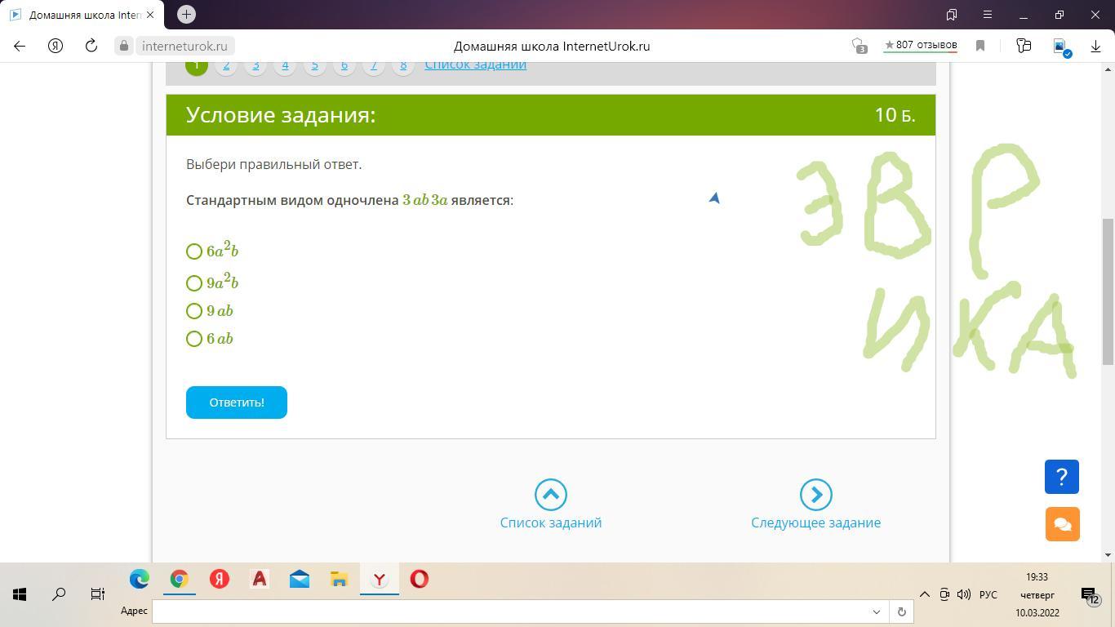Viewport: 1115px width, 627px height.
Task: Open the extensions icon next to the bookmark
Action: (1024, 47)
